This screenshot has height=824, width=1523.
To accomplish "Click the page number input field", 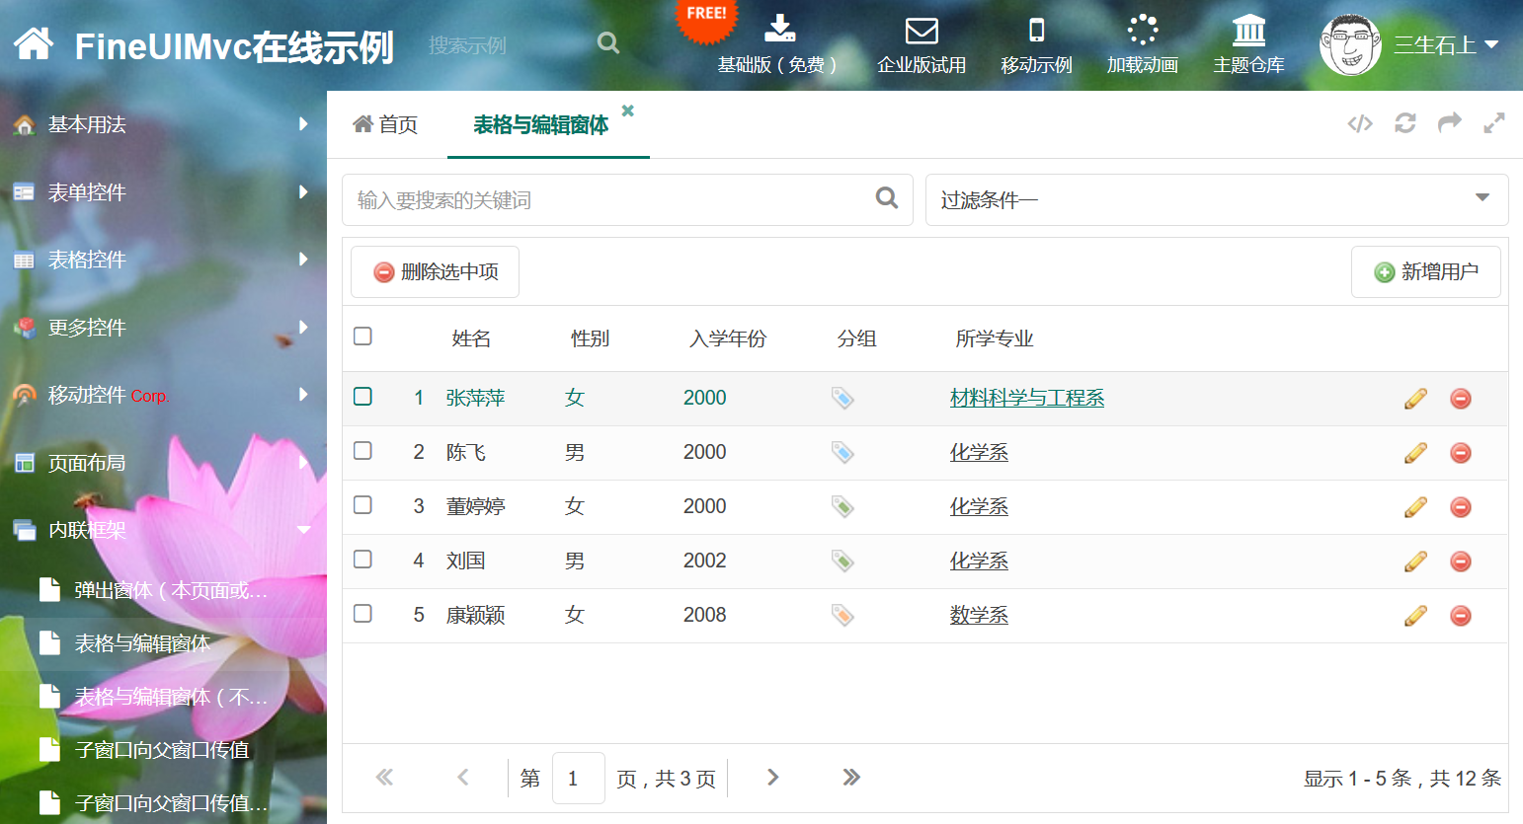I will coord(578,778).
